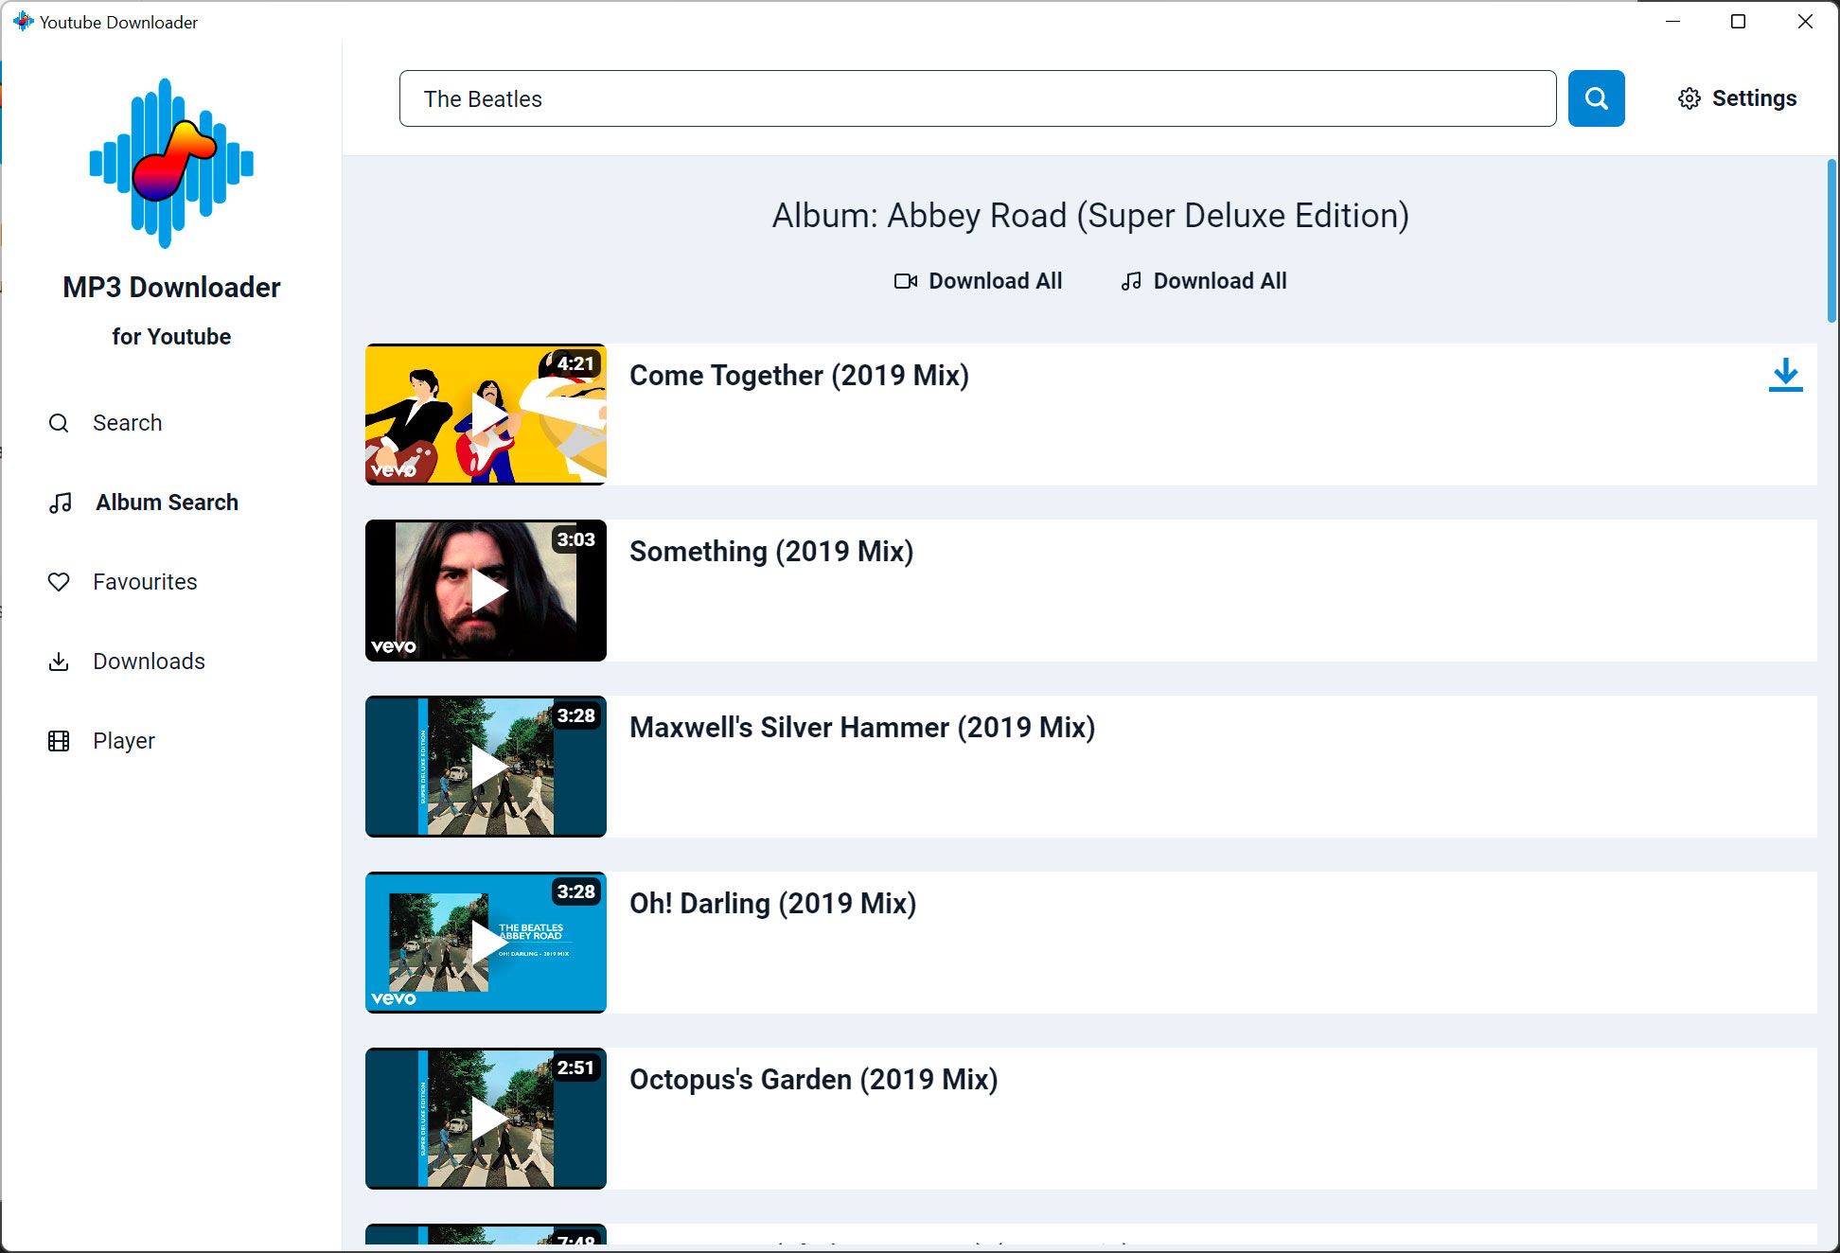Click Download All video button

click(x=979, y=280)
